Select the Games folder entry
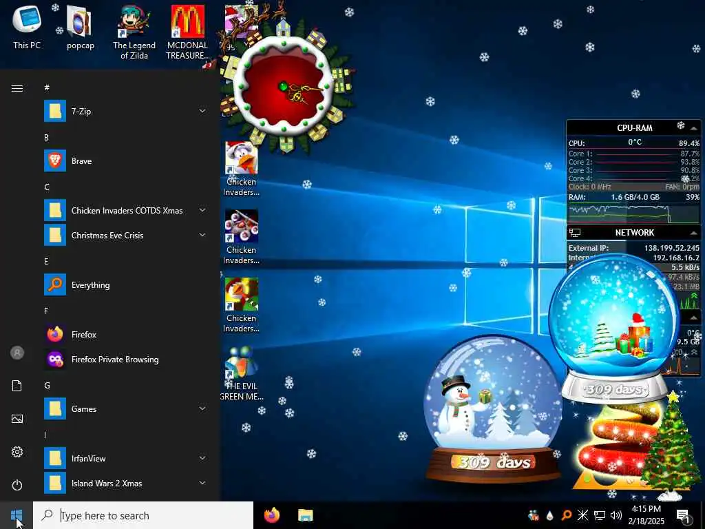This screenshot has width=705, height=529. point(125,408)
